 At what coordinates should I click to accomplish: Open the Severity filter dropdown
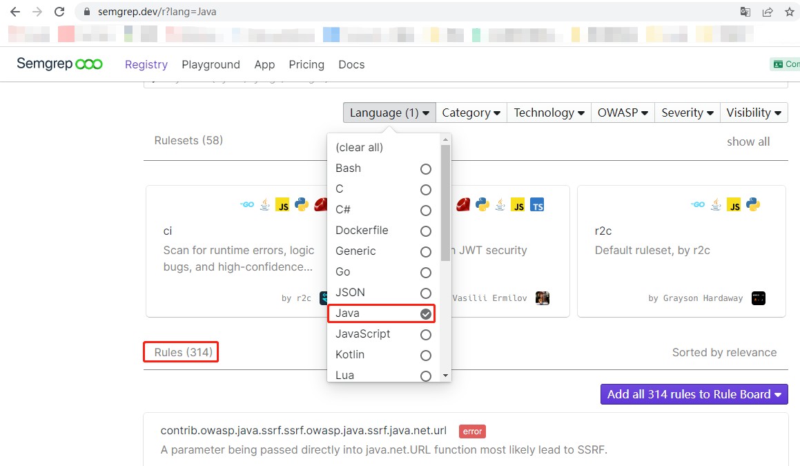tap(687, 113)
